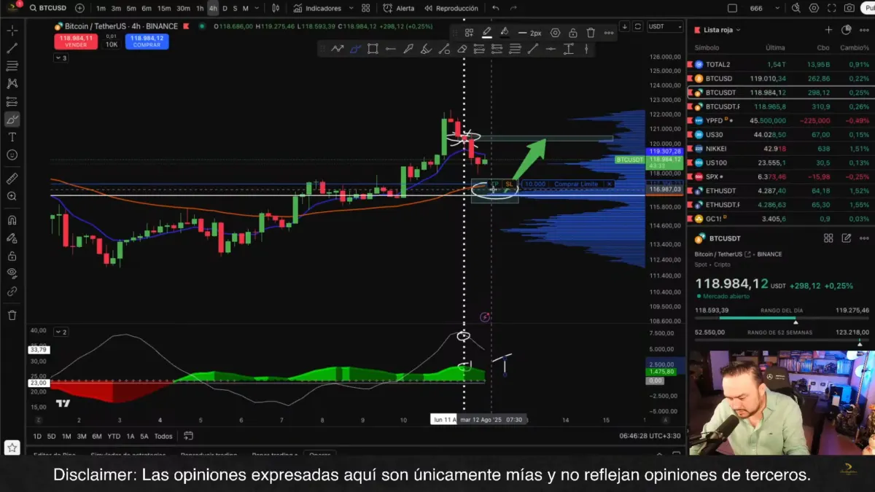
Task: Open the timeframe dropdown arrow
Action: 256,8
